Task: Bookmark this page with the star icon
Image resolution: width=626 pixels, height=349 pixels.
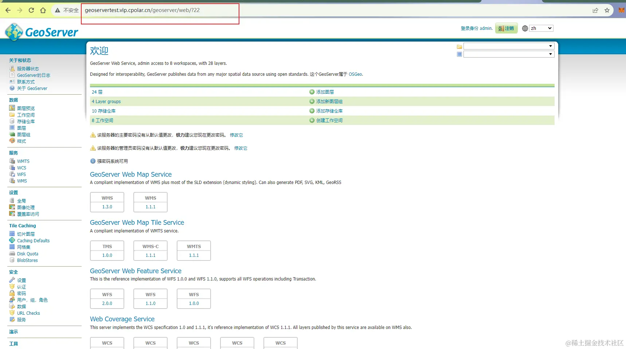Action: [607, 10]
